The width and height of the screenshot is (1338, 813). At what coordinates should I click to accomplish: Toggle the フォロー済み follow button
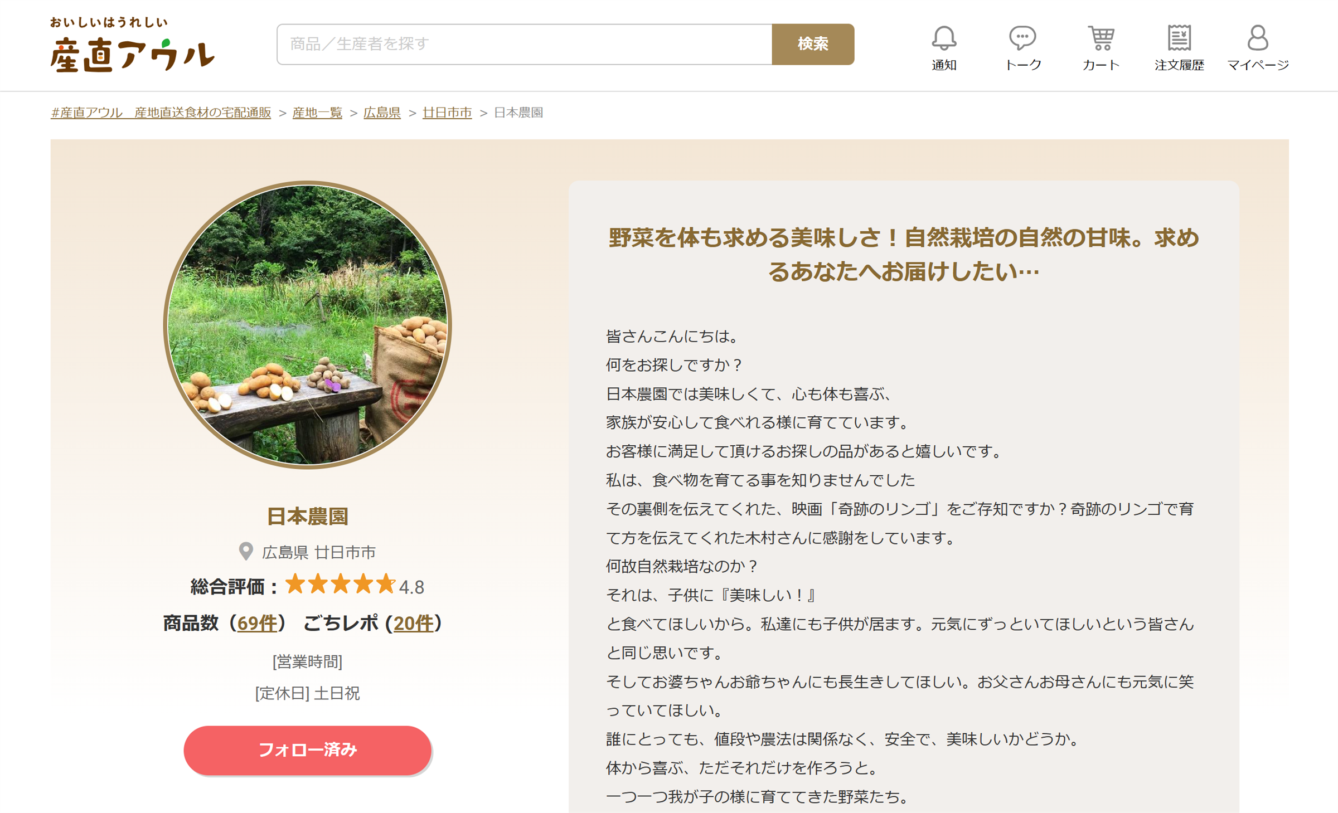click(x=307, y=749)
